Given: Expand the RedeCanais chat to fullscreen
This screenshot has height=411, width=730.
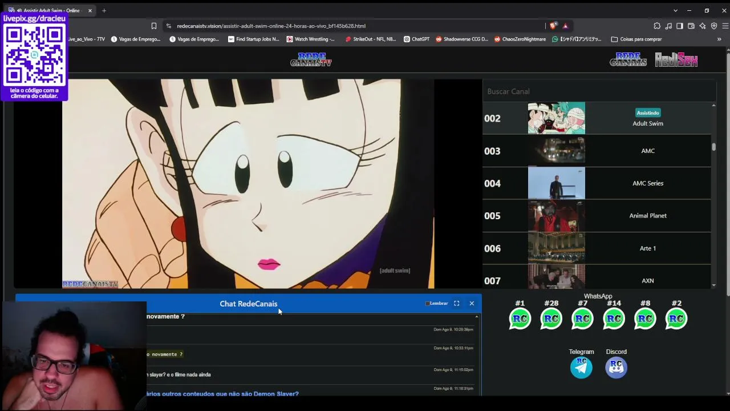Looking at the screenshot, I should coord(456,304).
